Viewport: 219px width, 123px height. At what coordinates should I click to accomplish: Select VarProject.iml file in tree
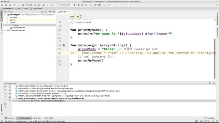point(17,28)
